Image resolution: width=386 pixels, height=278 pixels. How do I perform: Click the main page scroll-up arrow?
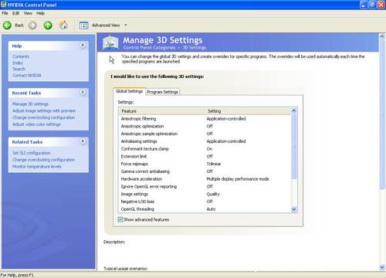pyautogui.click(x=382, y=36)
